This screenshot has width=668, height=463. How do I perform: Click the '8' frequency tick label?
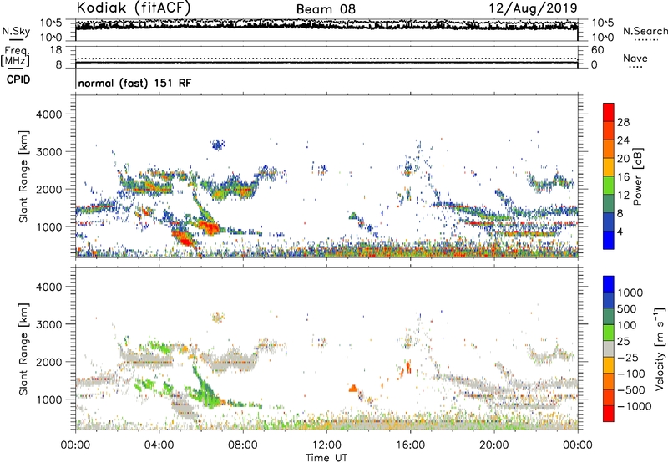pos(58,64)
